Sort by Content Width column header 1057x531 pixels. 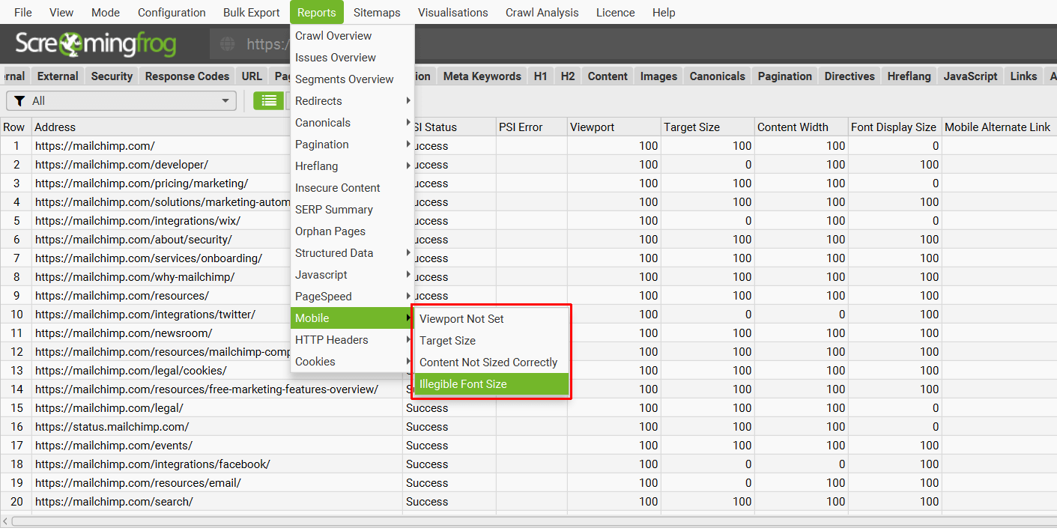[802, 127]
